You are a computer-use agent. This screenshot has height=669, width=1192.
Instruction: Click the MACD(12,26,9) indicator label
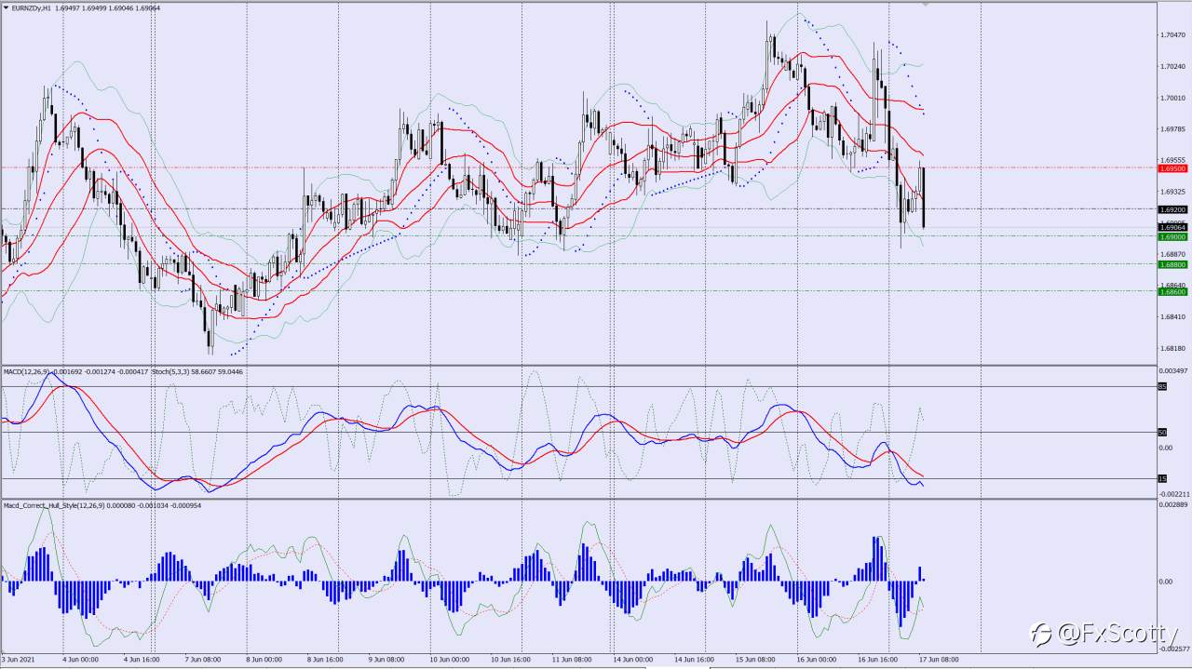24,371
